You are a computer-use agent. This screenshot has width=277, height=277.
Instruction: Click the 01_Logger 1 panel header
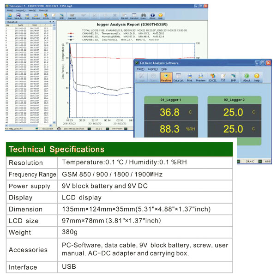click(171, 100)
